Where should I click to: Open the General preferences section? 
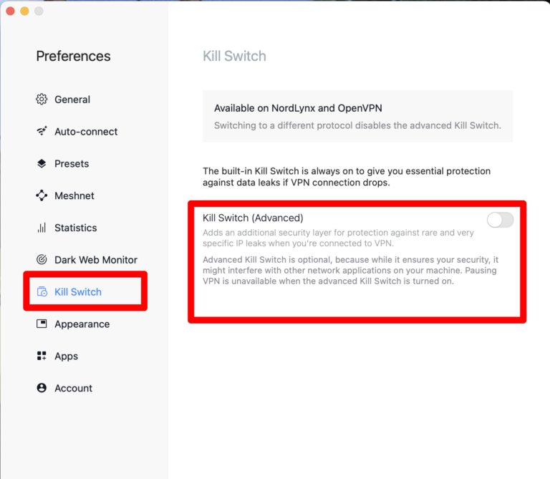click(x=72, y=100)
